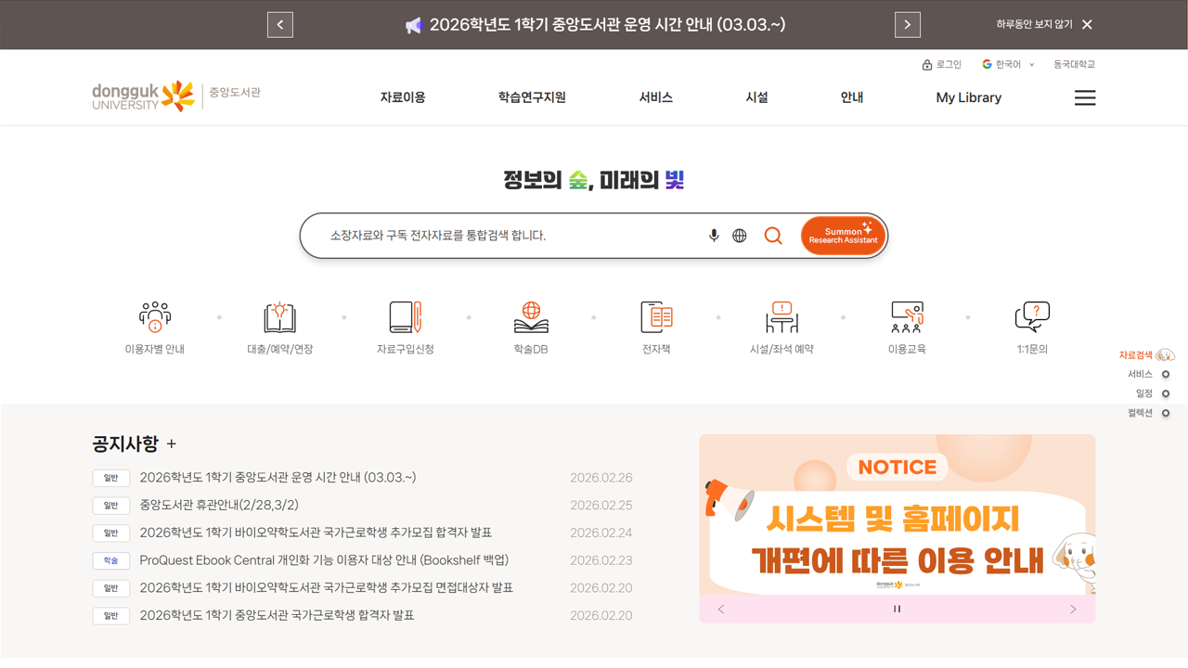
Task: Expand the 한국어 language dropdown
Action: pyautogui.click(x=1008, y=65)
